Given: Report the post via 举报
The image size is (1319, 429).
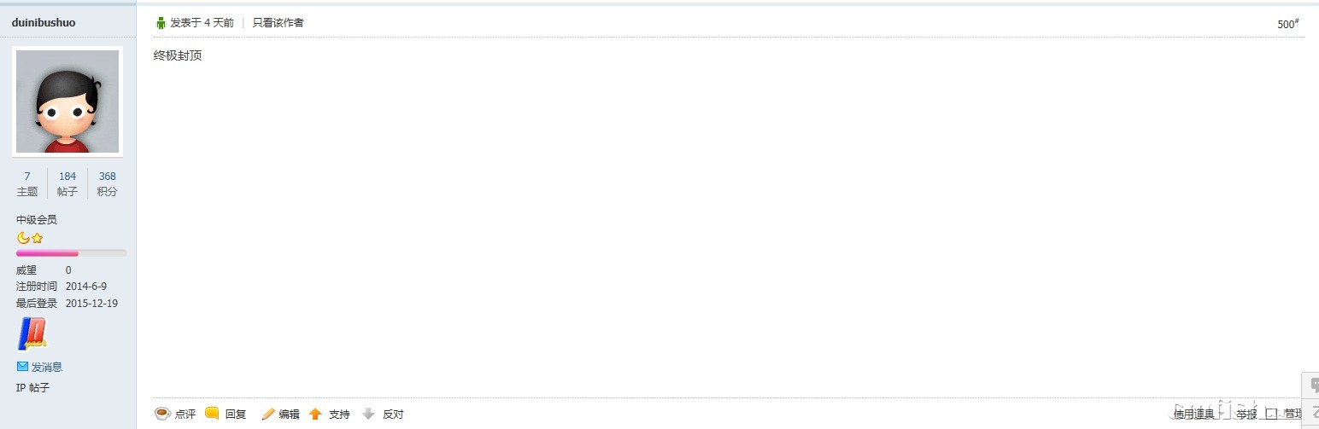Looking at the screenshot, I should 1246,414.
